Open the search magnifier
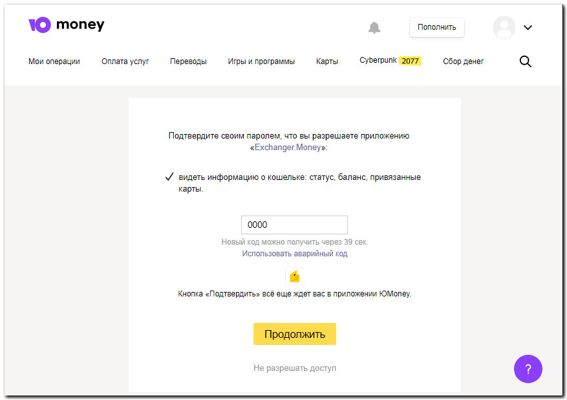The image size is (567, 400). [526, 61]
